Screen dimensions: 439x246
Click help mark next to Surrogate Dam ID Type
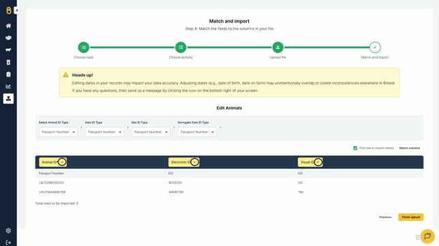pos(220,127)
